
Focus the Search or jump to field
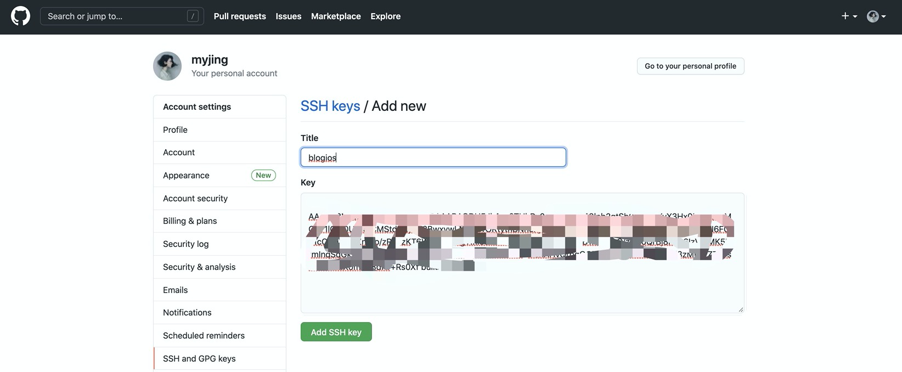click(x=122, y=16)
